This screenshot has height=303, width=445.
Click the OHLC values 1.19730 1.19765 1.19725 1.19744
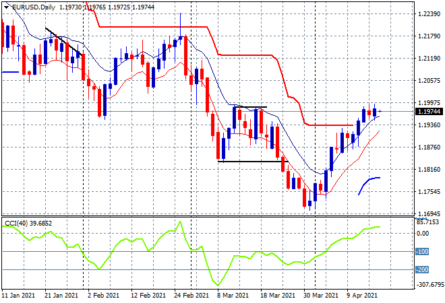pos(107,7)
